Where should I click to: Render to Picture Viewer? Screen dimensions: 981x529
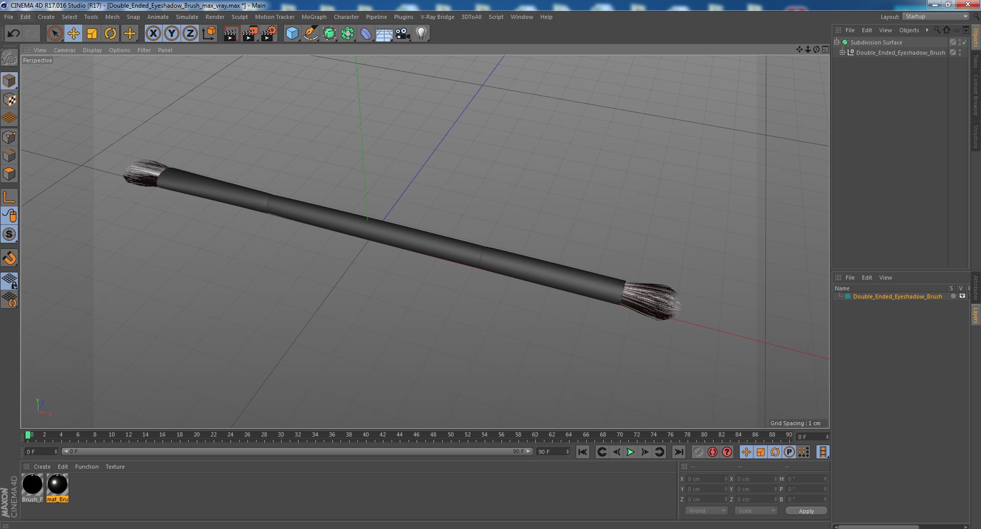(250, 34)
